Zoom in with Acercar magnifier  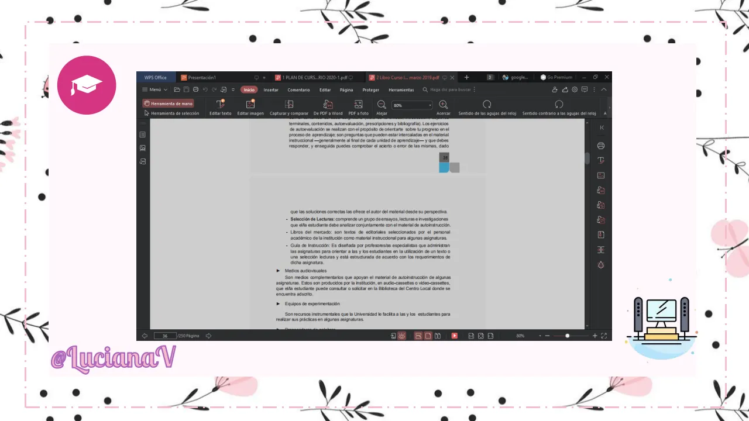pos(444,108)
